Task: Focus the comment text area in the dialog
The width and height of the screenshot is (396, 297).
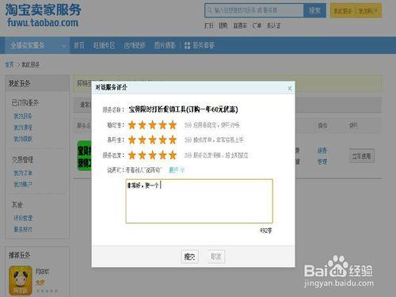Action: [x=200, y=201]
